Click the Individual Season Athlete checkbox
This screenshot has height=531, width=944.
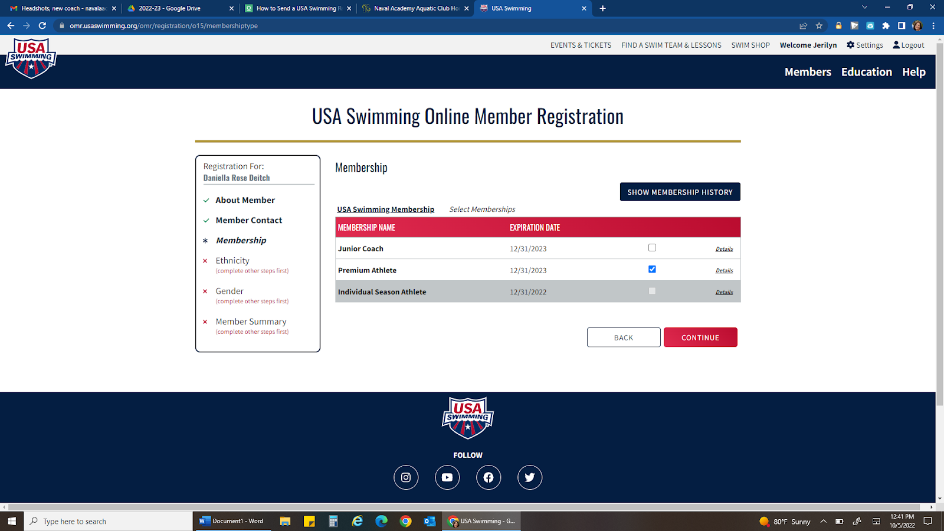coord(652,291)
